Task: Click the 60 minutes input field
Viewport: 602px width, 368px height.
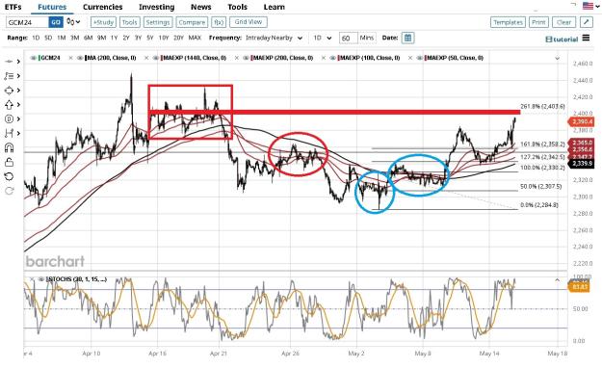Action: (349, 38)
